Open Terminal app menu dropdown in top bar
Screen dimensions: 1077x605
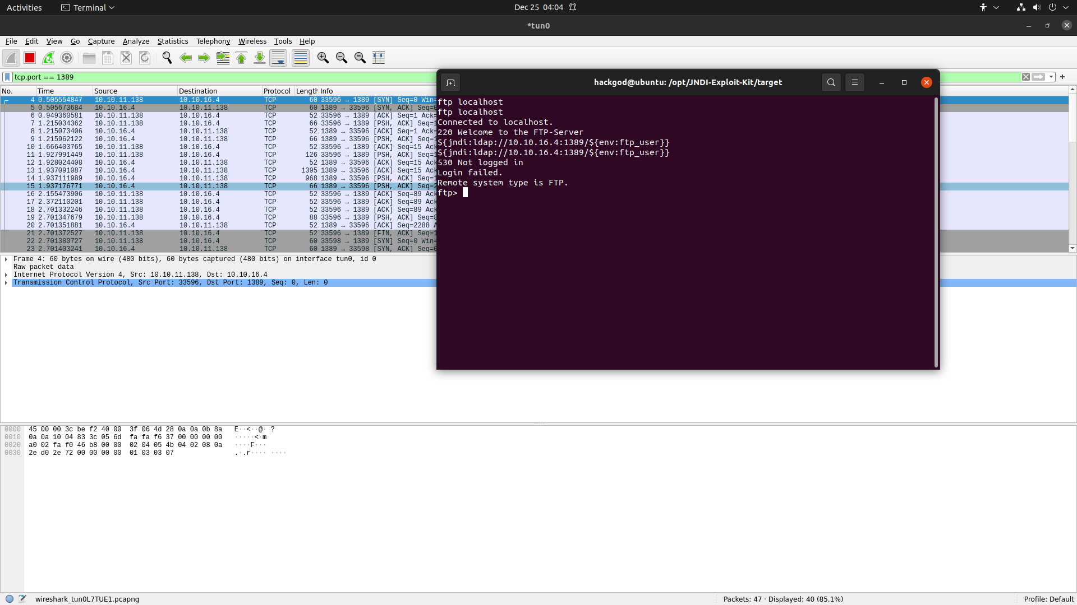tap(88, 7)
